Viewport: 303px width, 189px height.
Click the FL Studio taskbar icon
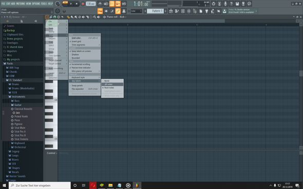pyautogui.click(x=137, y=185)
